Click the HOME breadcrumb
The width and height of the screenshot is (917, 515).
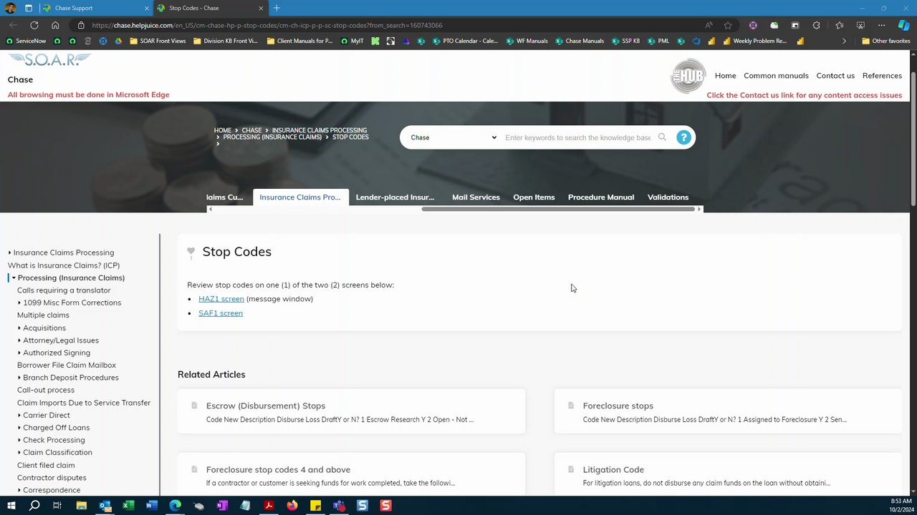tap(222, 131)
